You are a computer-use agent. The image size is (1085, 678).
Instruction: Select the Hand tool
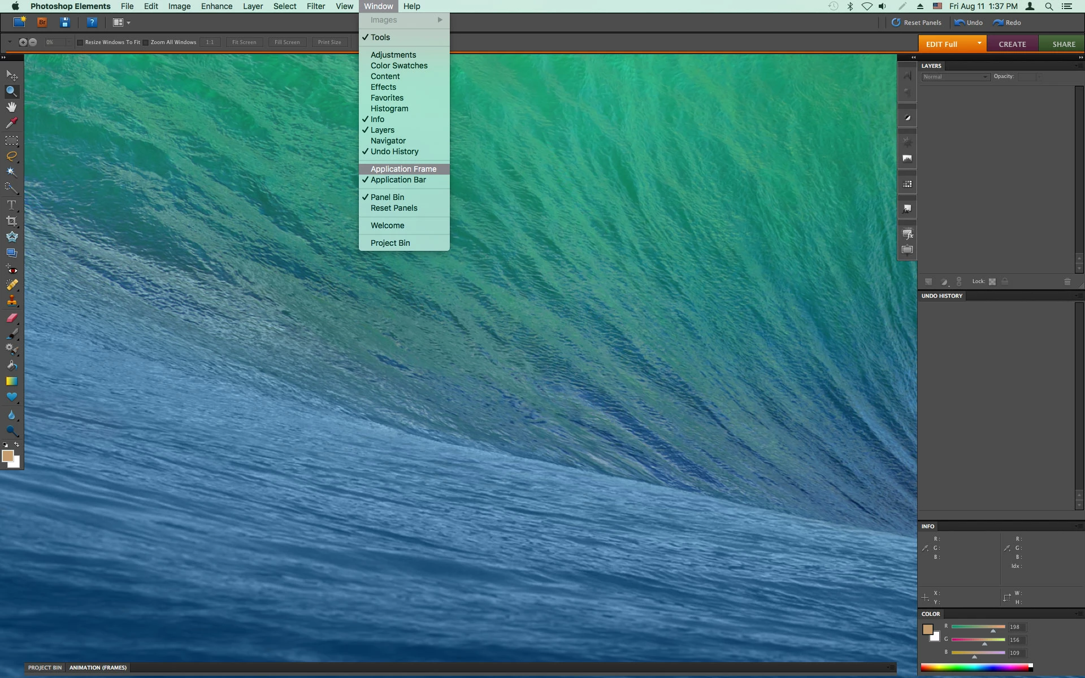pos(11,107)
